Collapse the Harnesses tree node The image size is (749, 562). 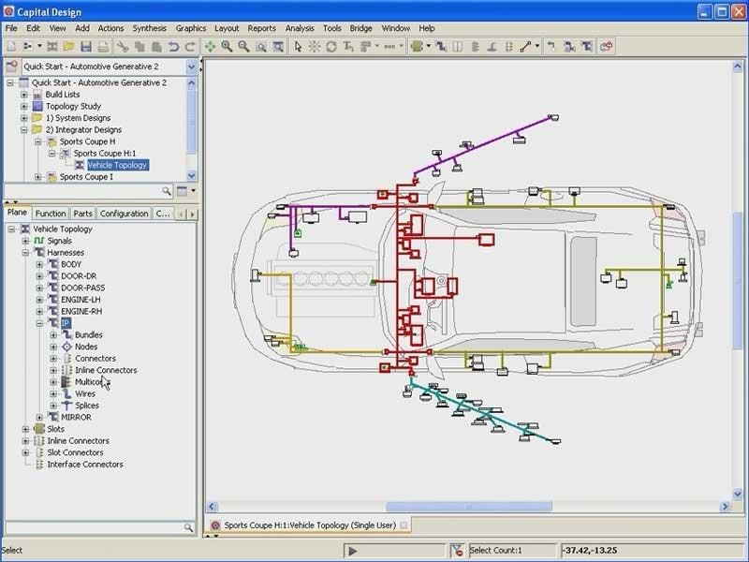[x=24, y=253]
